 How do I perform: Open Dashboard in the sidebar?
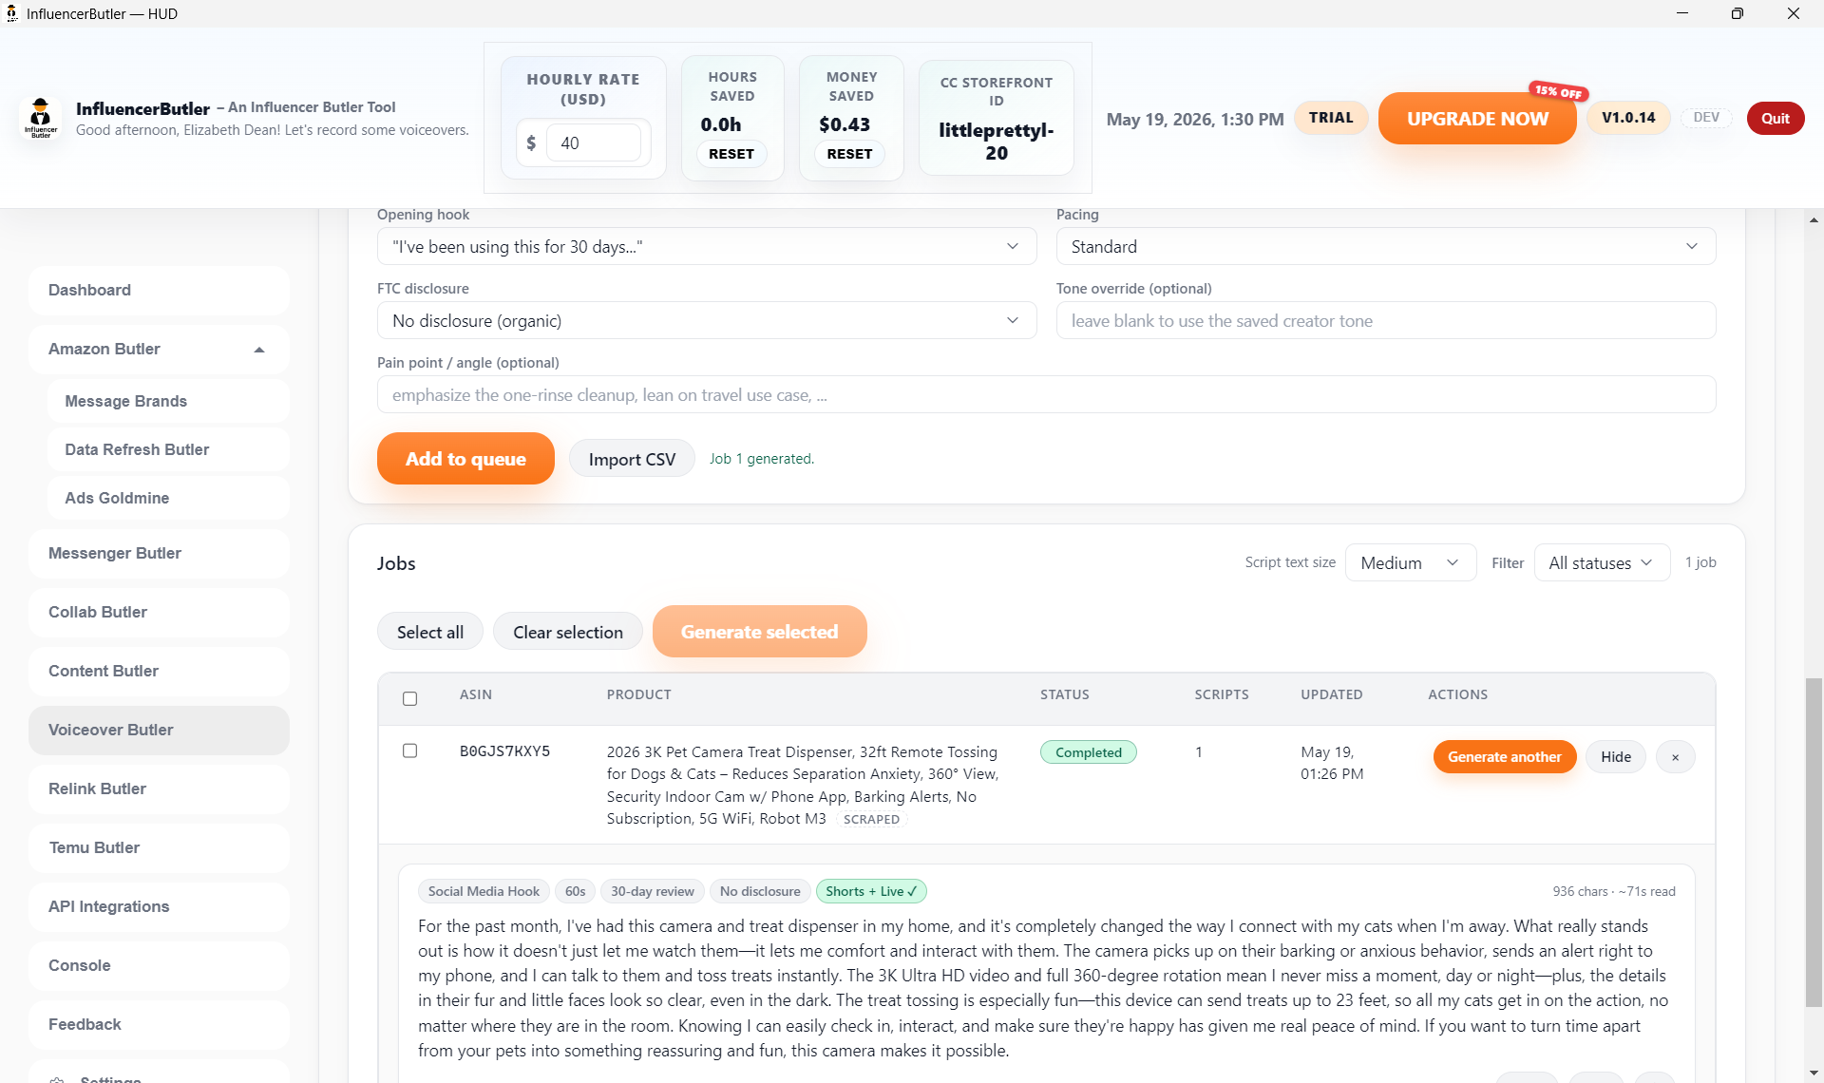click(159, 291)
